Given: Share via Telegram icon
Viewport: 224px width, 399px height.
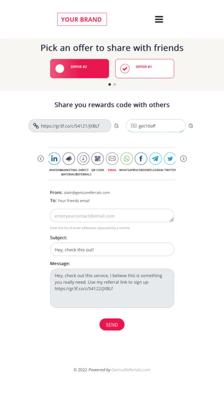Looking at the screenshot, I should [155, 159].
